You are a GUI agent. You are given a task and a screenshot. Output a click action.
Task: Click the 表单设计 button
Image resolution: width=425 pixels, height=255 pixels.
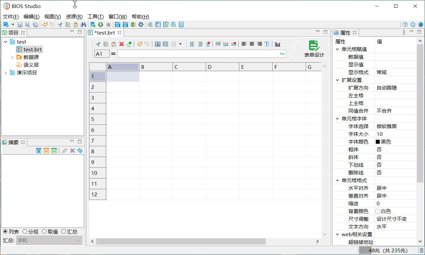[x=314, y=49]
